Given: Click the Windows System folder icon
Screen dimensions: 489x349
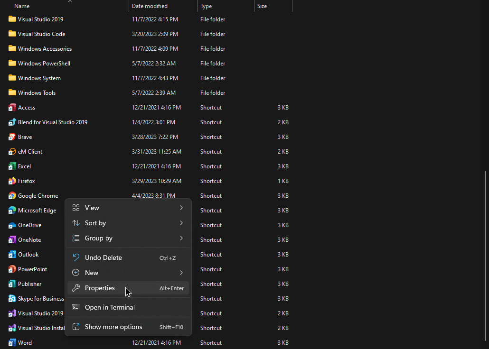Looking at the screenshot, I should click(12, 78).
